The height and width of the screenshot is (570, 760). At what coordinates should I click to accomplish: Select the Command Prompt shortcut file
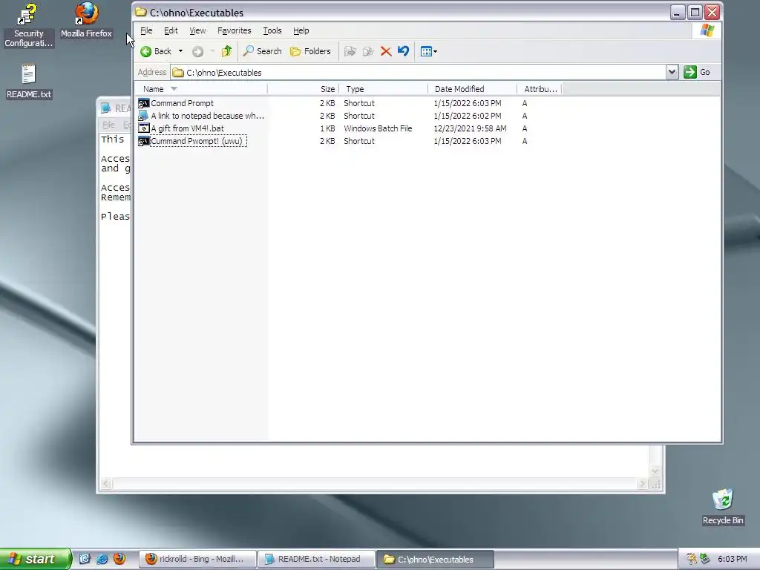tap(183, 103)
